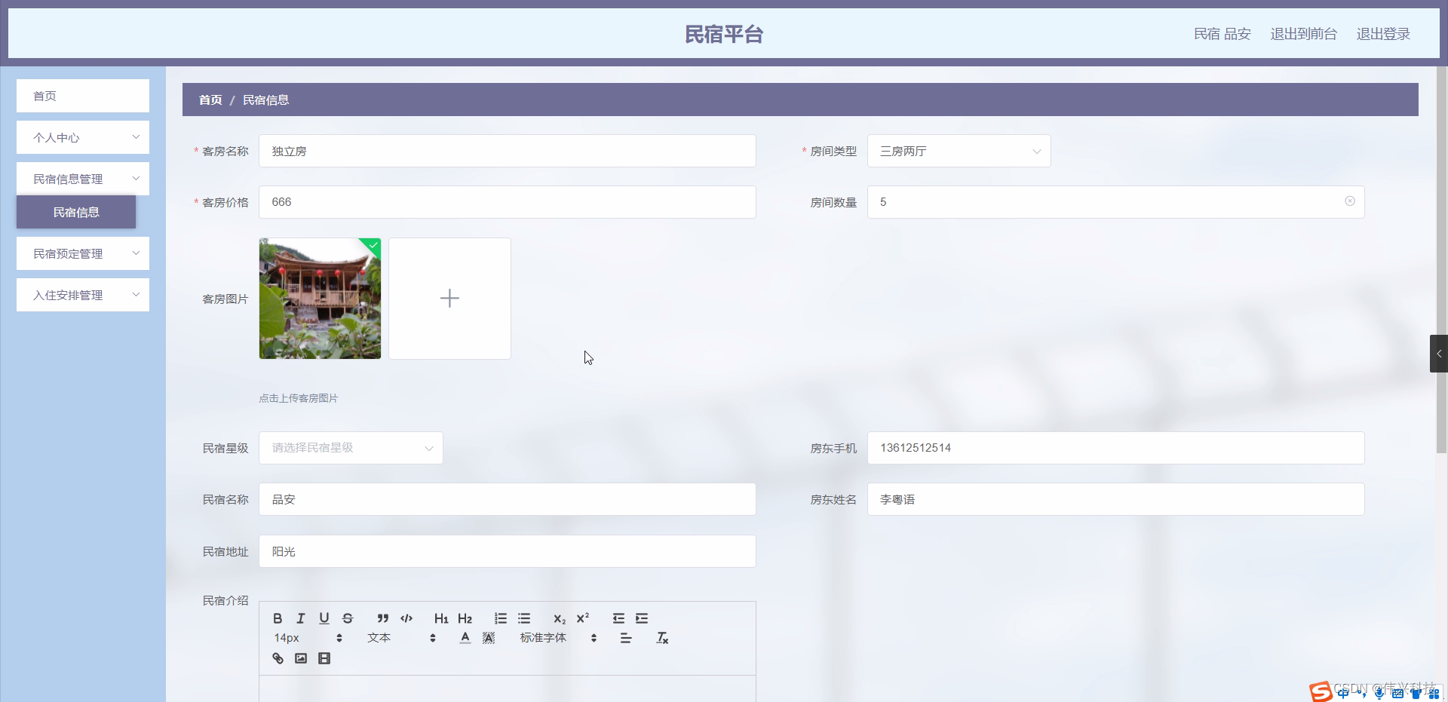
Task: Clear the 房间数量 input field value
Action: (x=1349, y=201)
